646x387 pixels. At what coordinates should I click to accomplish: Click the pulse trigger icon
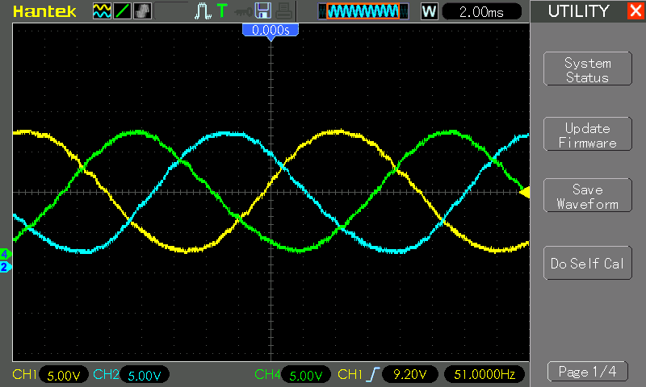tap(203, 11)
